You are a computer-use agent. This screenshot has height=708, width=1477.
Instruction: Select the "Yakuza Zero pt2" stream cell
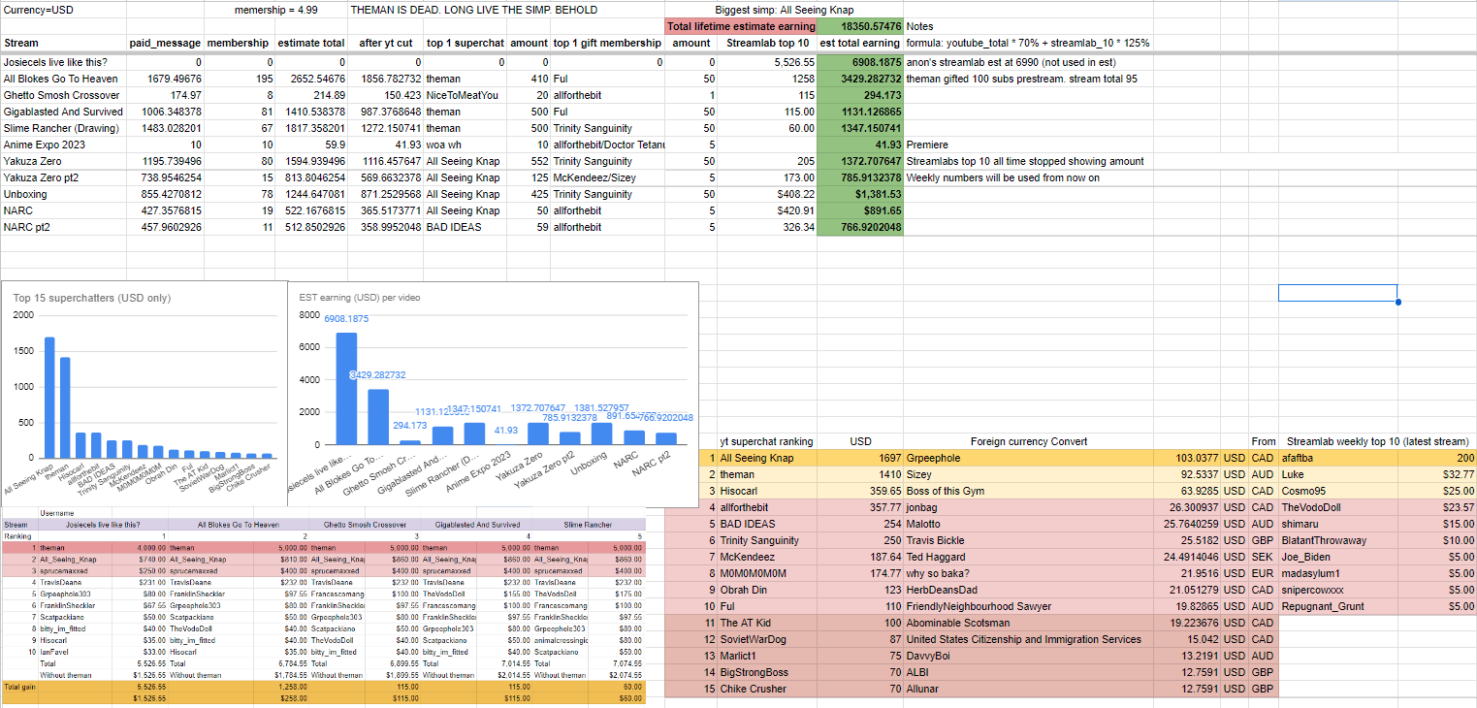(x=63, y=177)
